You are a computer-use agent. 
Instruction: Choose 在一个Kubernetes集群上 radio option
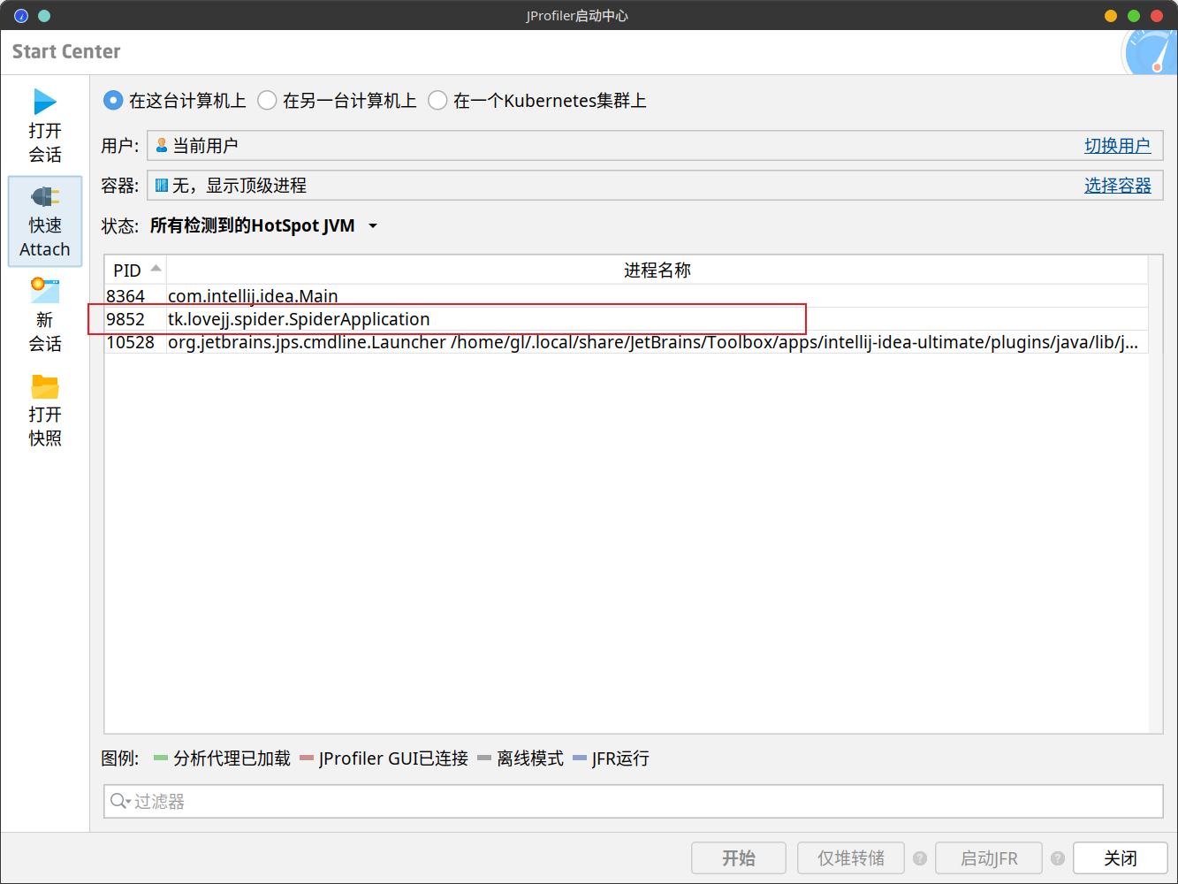tap(437, 101)
